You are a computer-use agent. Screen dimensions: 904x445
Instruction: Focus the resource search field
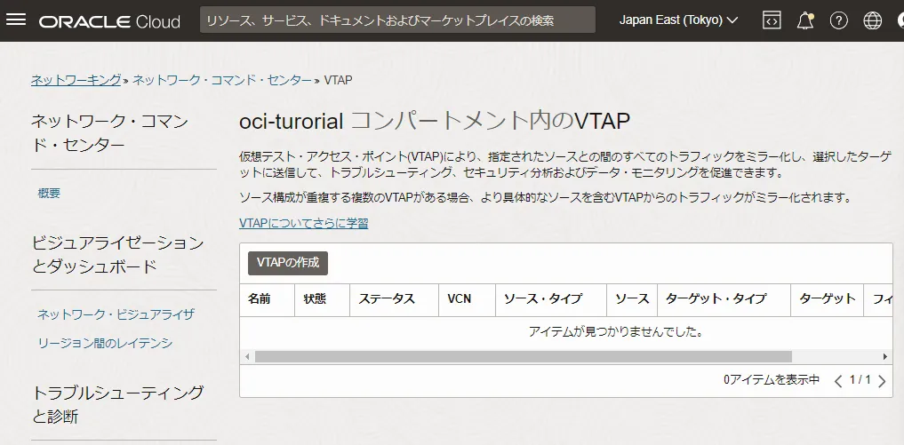(398, 20)
